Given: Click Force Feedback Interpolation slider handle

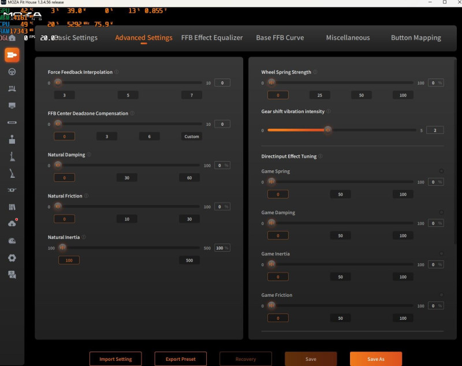Looking at the screenshot, I should coord(58,83).
